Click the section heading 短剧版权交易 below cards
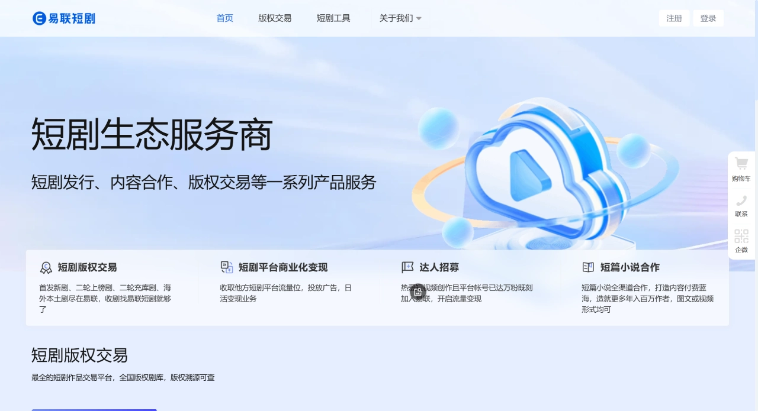The height and width of the screenshot is (411, 758). click(79, 355)
